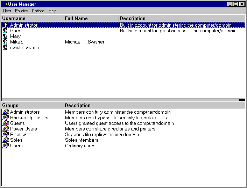Open the Help menu
Screen dimensions: 247x188
[52, 11]
